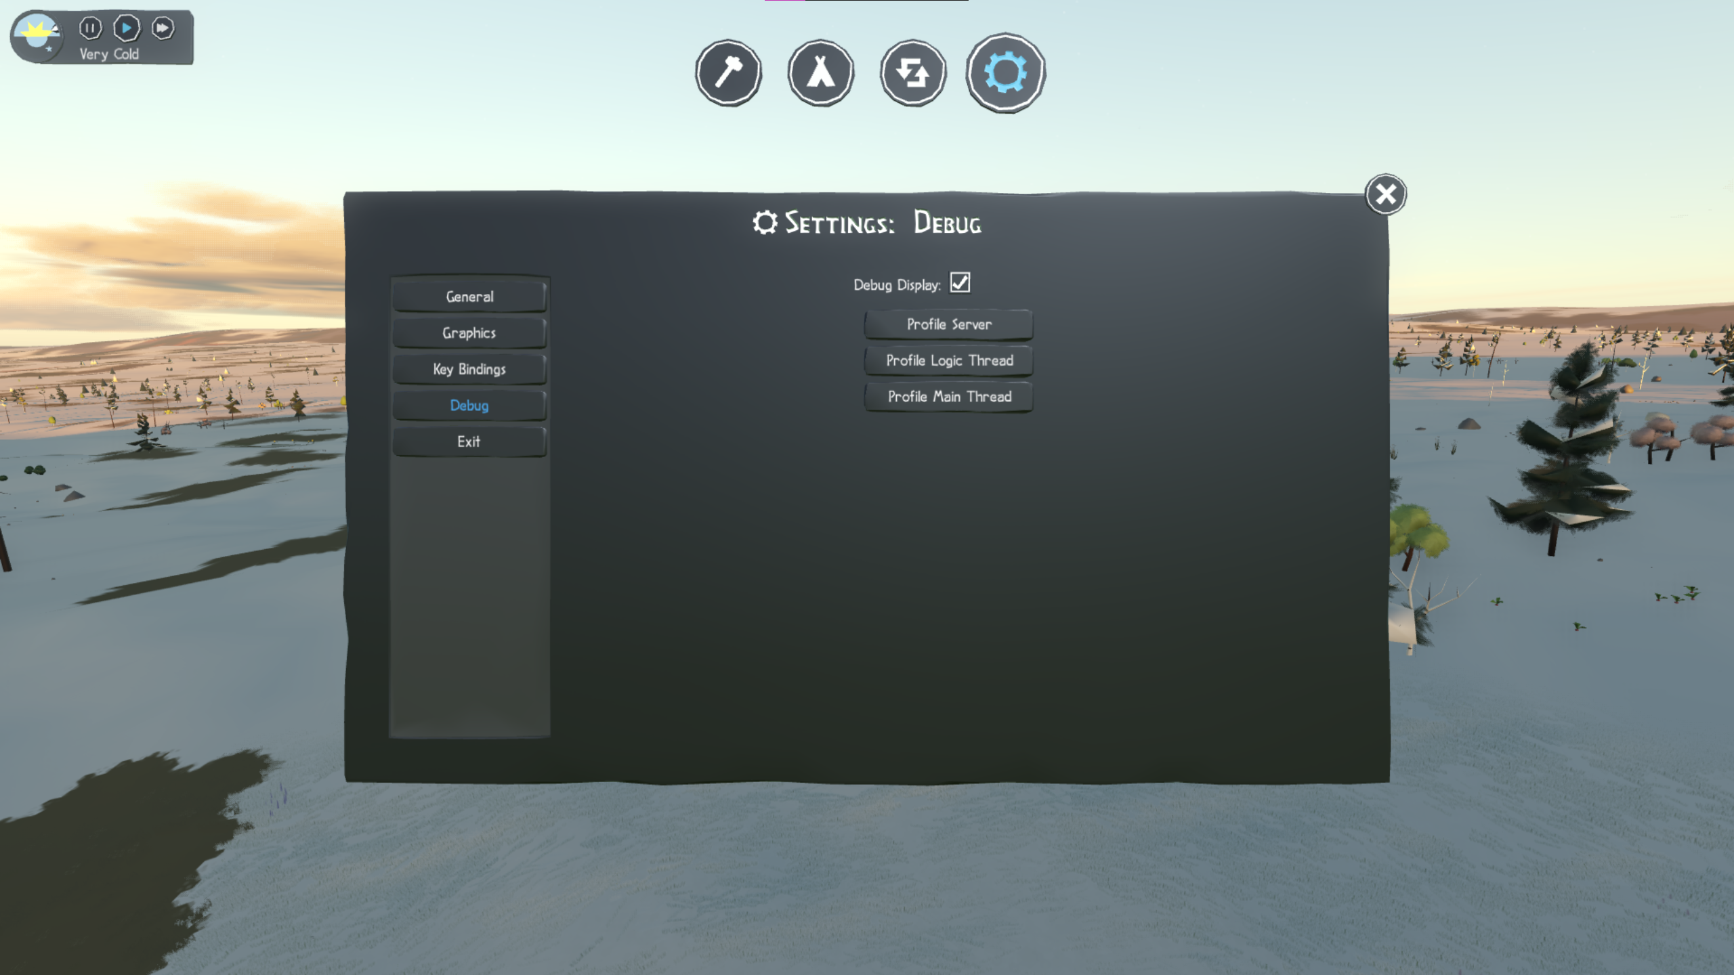
Task: Uncheck the Debug Display checkbox
Action: coord(960,282)
